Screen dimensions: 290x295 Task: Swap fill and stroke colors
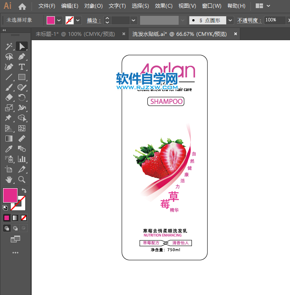coord(24,191)
